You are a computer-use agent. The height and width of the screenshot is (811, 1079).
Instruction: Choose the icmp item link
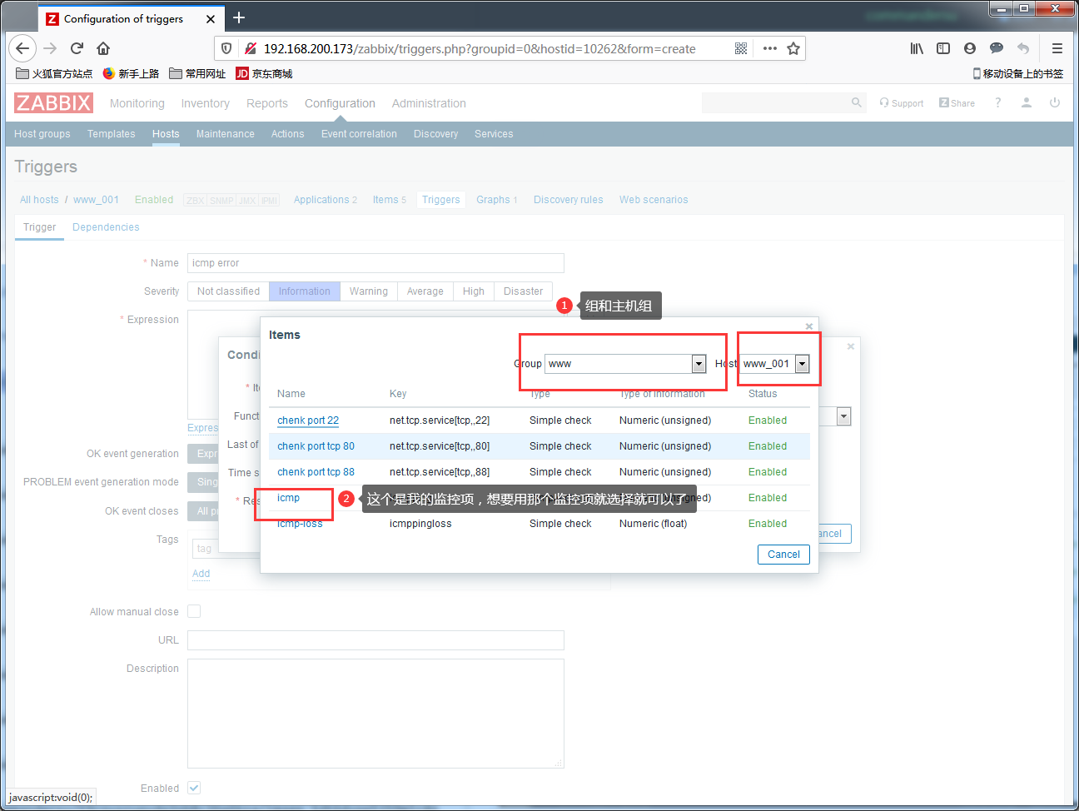coord(288,498)
